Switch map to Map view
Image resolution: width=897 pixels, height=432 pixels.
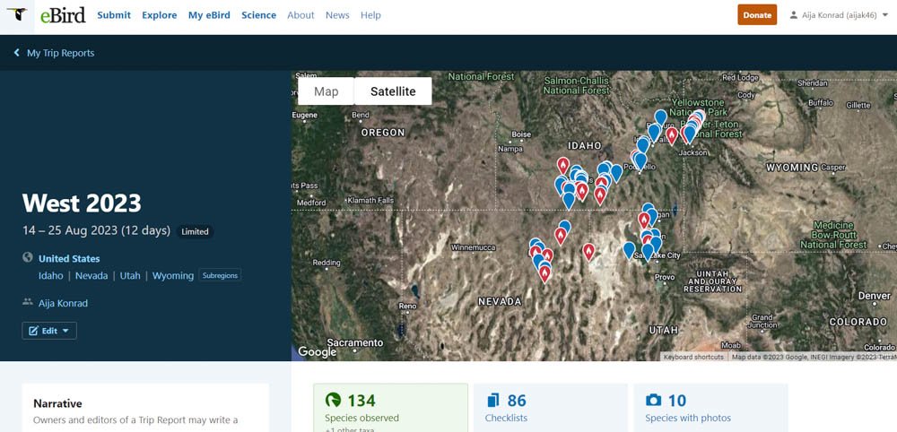click(x=327, y=91)
